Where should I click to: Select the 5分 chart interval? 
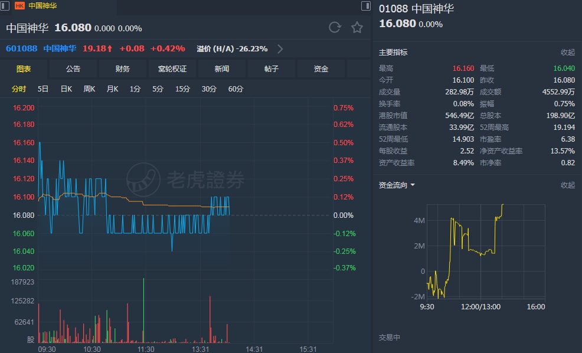158,89
